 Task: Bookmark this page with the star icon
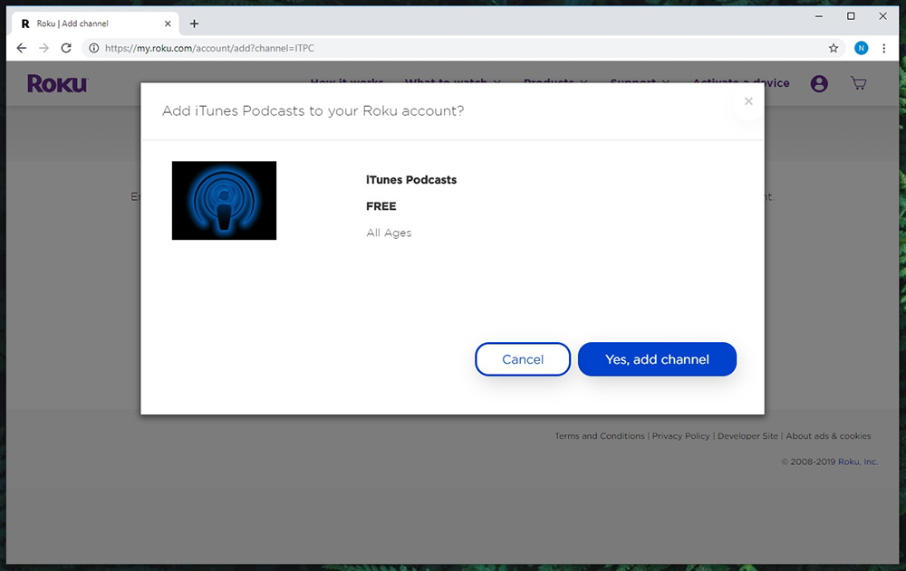[834, 48]
